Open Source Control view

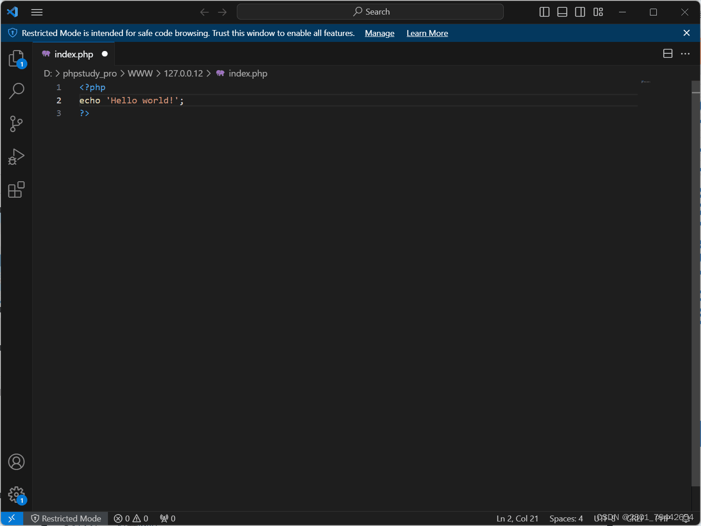coord(16,124)
